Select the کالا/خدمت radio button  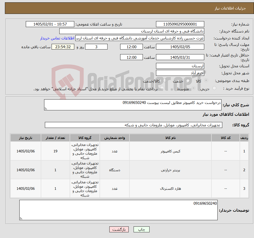165,80
